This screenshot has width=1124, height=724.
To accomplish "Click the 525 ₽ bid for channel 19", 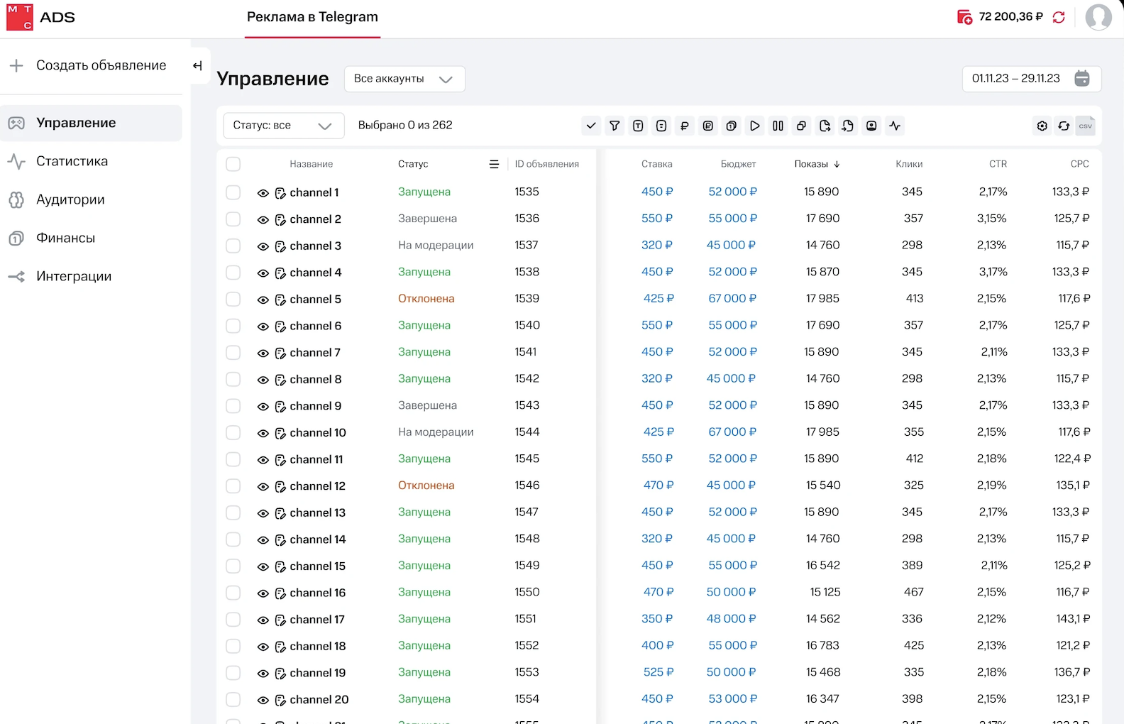I will click(x=659, y=672).
